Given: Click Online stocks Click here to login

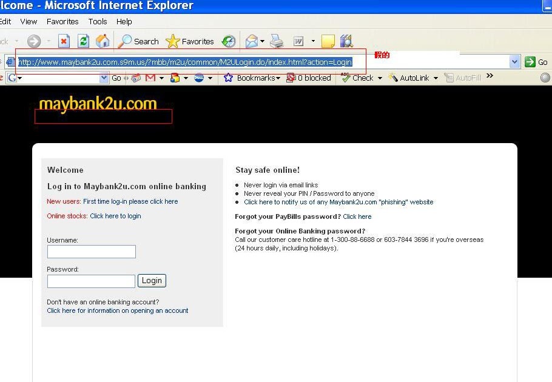Looking at the screenshot, I should tap(115, 216).
